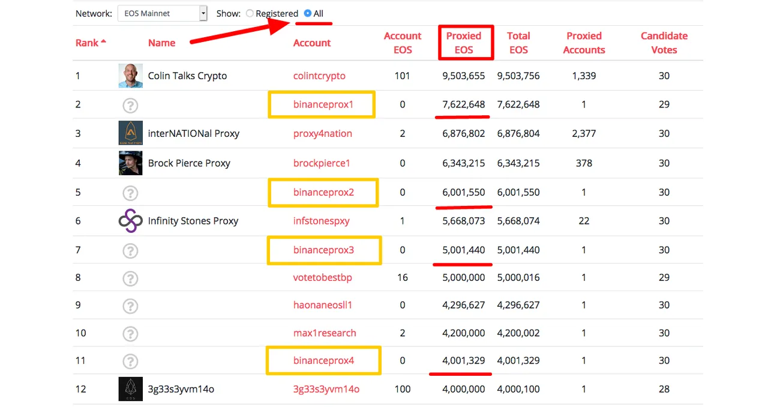The image size is (768, 407).
Task: Click candidate votes value 28
Action: point(664,389)
